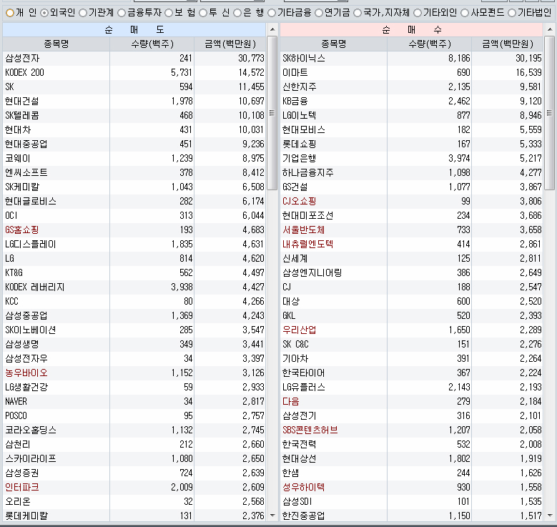
Task: Sort net-buy list by 금액(백만원) header
Action: 507,44
